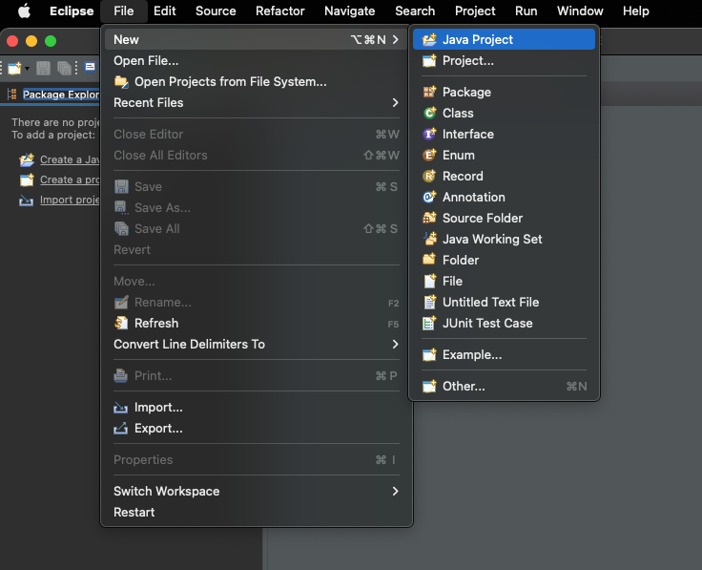Viewport: 702px width, 570px height.
Task: Expand Switch Workspace submenu
Action: (395, 491)
